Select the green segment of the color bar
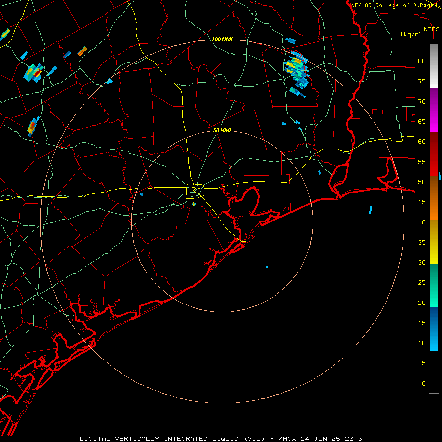 [x=434, y=285]
